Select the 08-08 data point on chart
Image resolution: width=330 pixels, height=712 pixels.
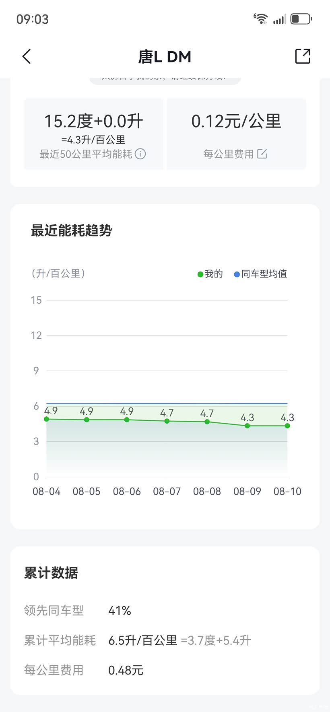(207, 422)
